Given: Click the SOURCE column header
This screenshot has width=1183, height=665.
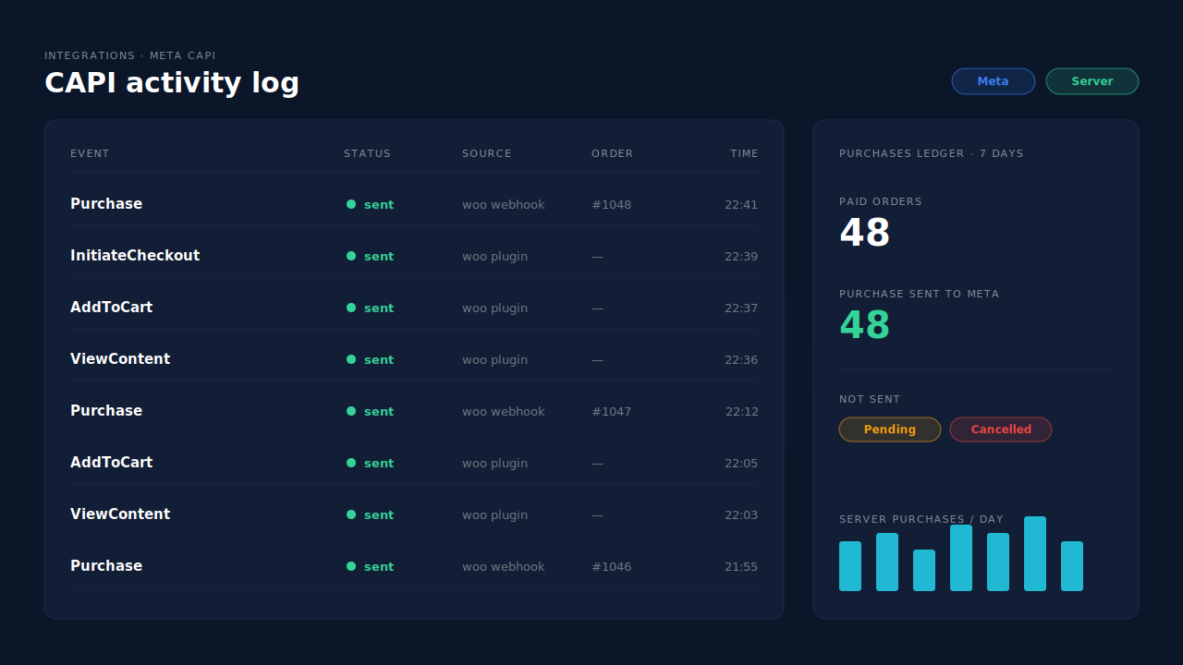Looking at the screenshot, I should pyautogui.click(x=487, y=153).
